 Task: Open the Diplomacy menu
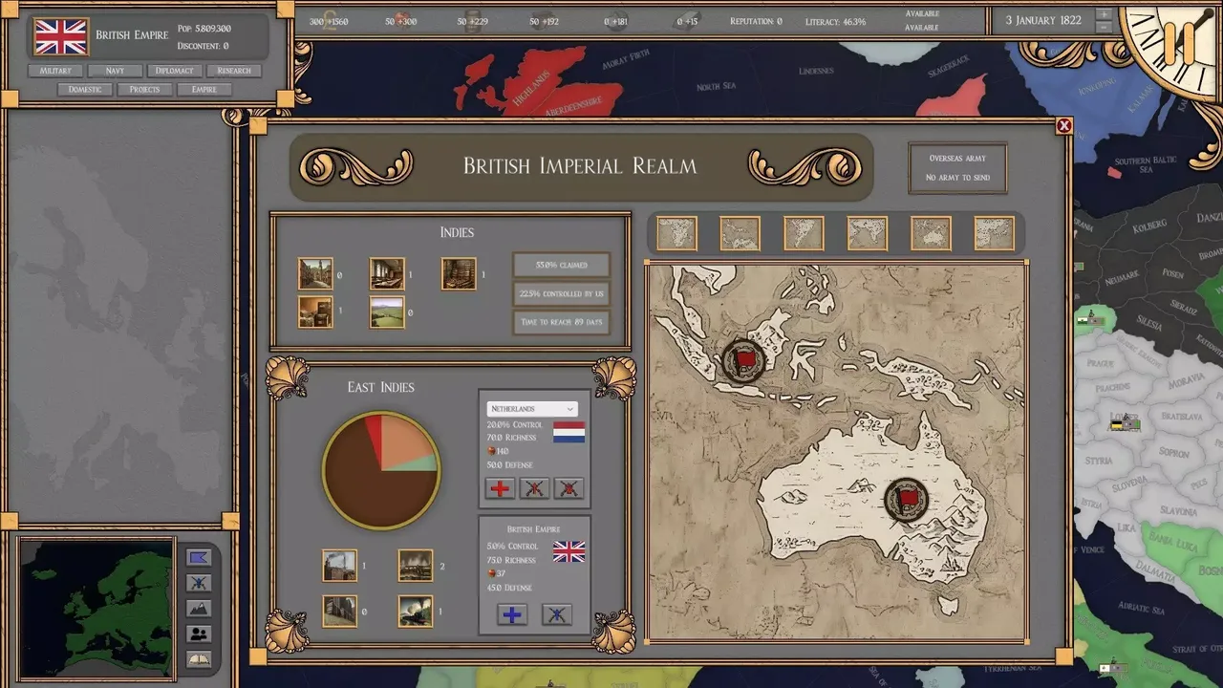pyautogui.click(x=174, y=71)
